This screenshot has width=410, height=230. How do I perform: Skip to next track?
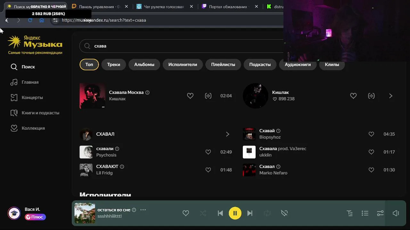(x=250, y=213)
